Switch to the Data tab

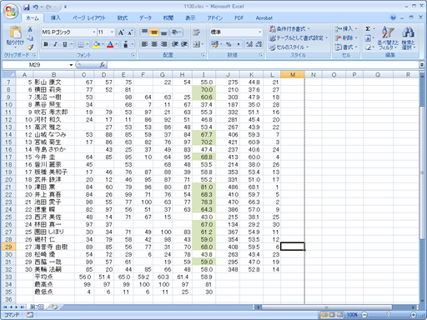(x=145, y=18)
